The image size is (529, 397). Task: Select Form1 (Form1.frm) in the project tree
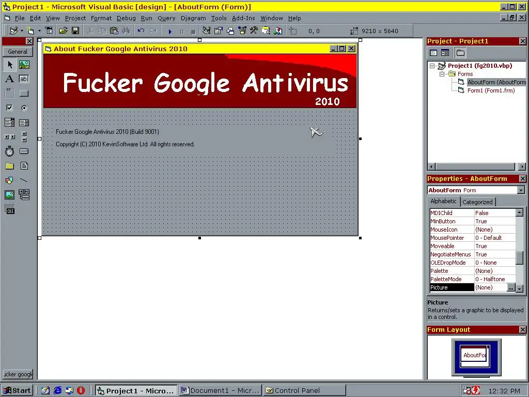[491, 90]
